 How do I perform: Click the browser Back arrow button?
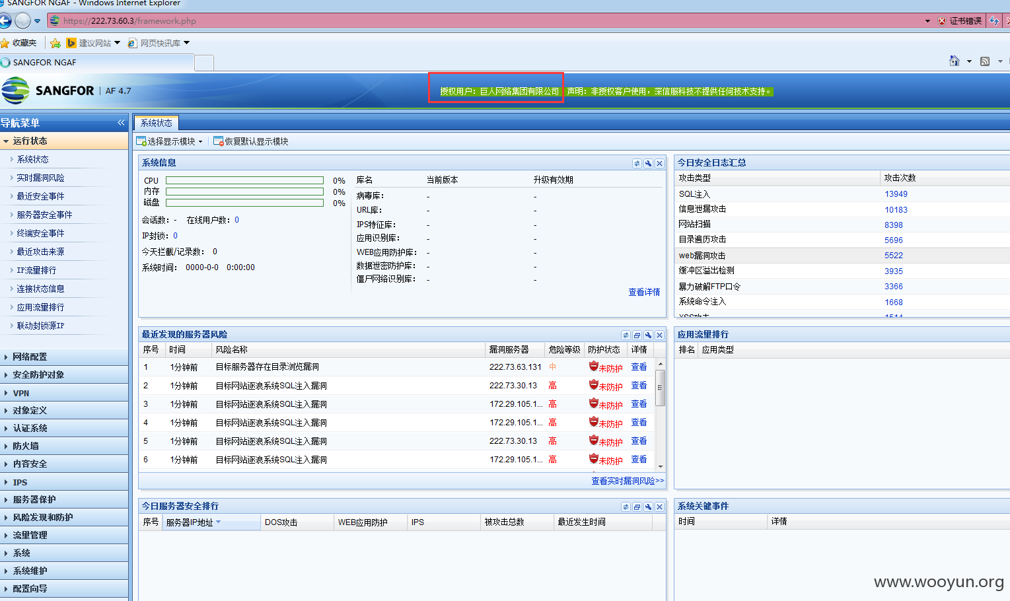5,20
